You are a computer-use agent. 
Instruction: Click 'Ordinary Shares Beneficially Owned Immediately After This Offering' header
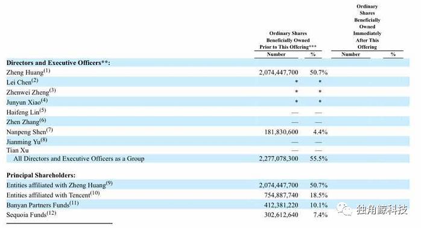point(367,26)
